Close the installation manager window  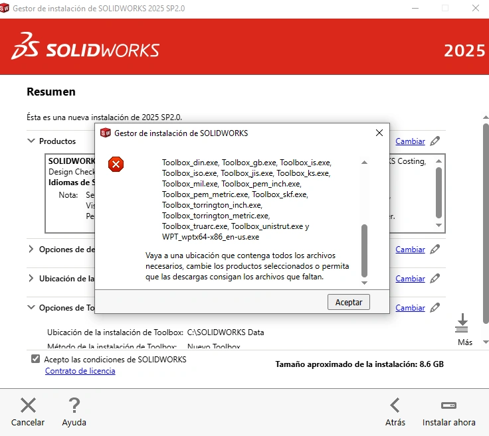click(476, 8)
